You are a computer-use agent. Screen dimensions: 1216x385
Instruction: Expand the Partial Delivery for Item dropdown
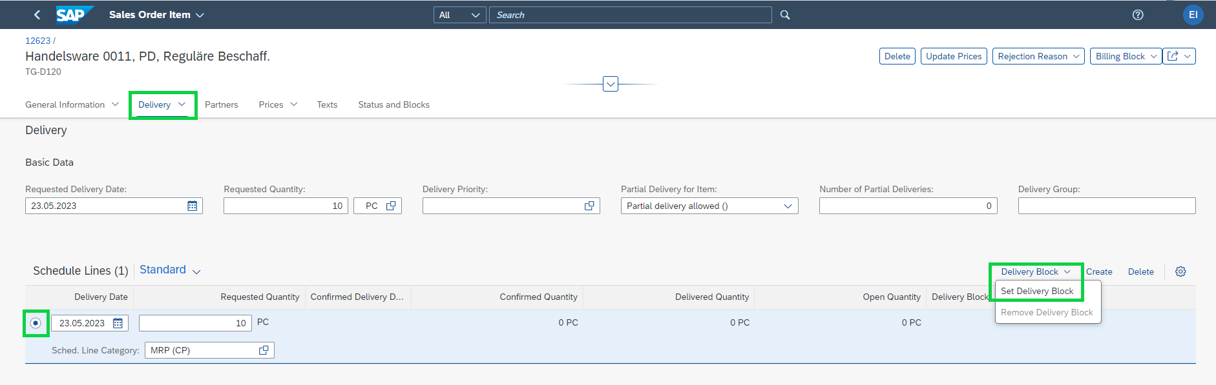pyautogui.click(x=788, y=206)
